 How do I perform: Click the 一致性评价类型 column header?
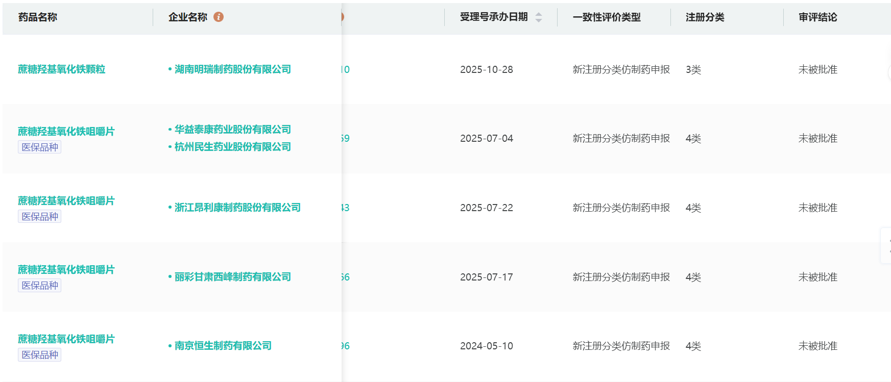pos(607,17)
